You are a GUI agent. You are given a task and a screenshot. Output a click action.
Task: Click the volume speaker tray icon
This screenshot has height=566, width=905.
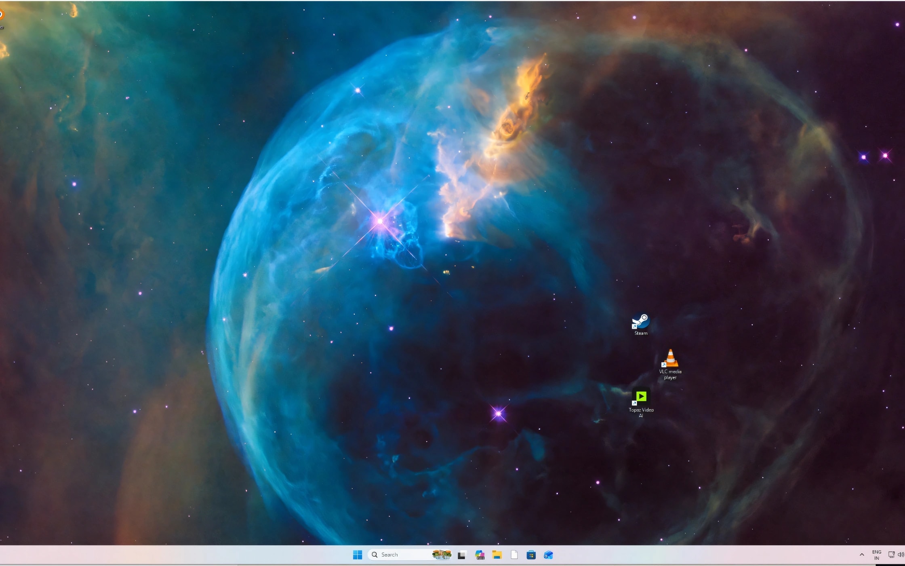[901, 555]
